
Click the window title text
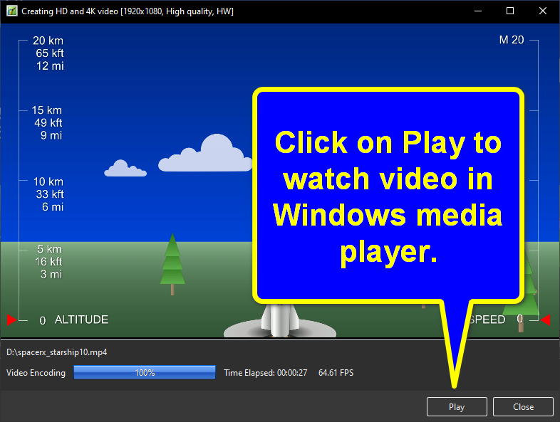(128, 11)
